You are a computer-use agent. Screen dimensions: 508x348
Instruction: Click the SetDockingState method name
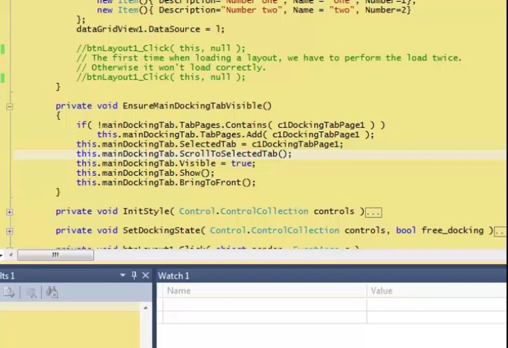(x=161, y=231)
